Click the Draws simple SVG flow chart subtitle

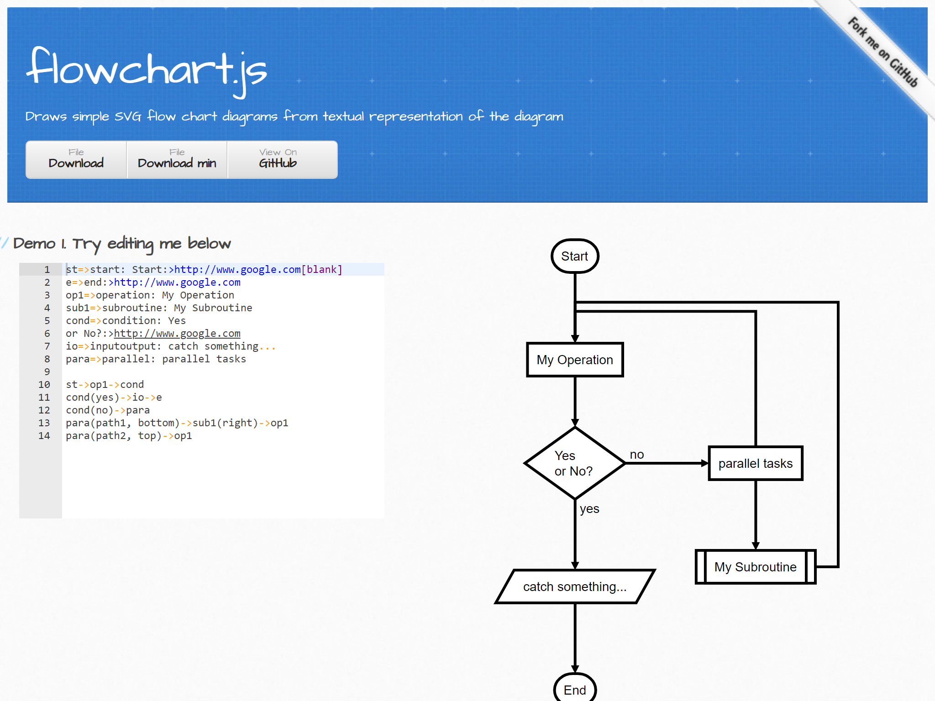294,116
